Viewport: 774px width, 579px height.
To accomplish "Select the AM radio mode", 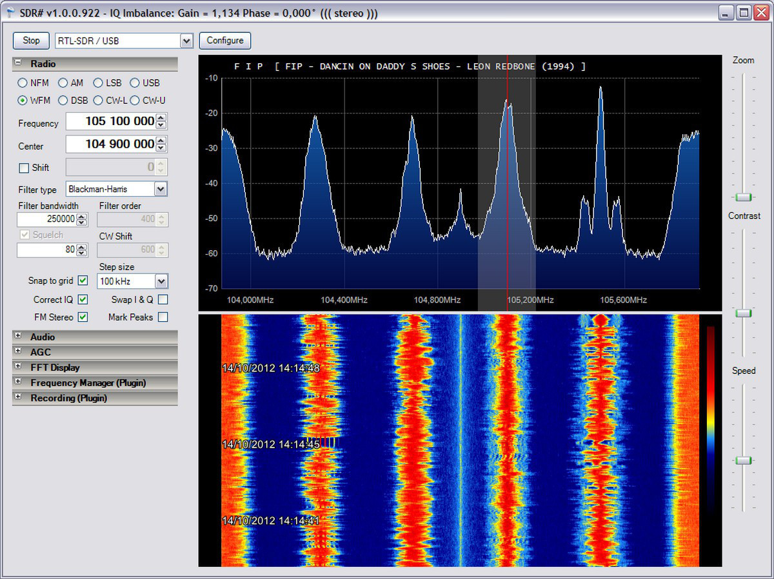I will [63, 83].
